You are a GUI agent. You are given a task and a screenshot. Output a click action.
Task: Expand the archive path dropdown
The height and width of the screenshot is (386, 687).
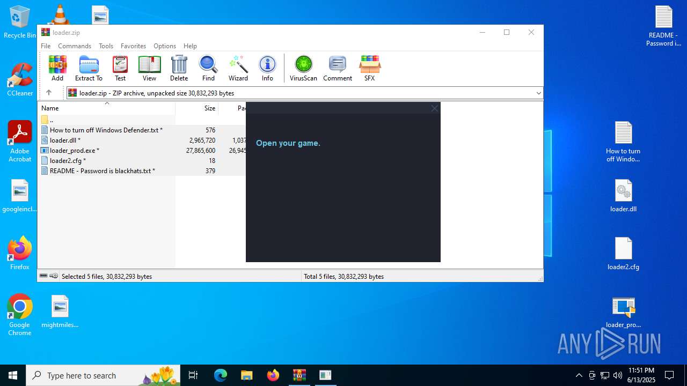click(538, 93)
